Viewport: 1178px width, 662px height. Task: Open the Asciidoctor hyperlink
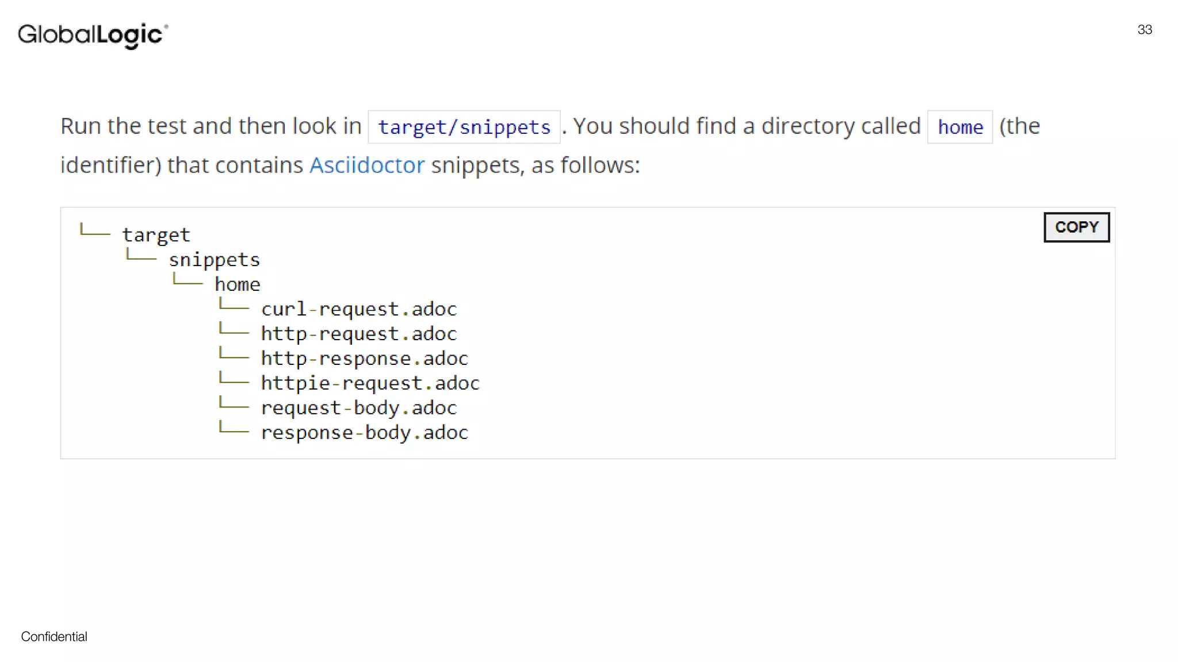[367, 165]
